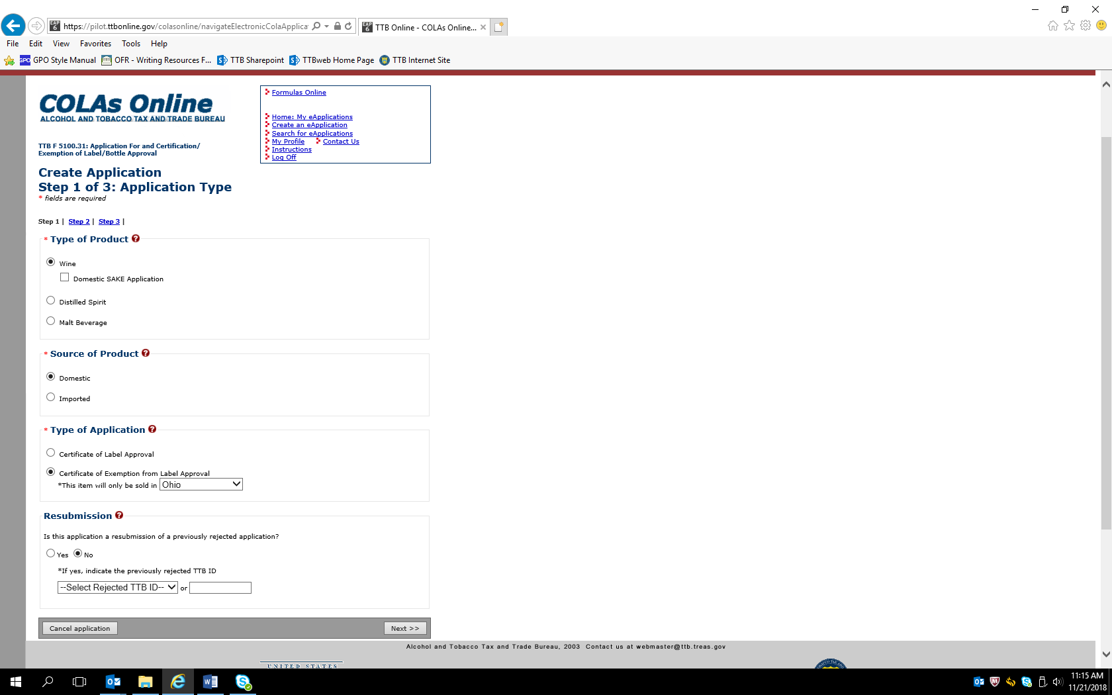This screenshot has width=1112, height=695.
Task: Choose Certificate of Label Approval option
Action: click(51, 453)
